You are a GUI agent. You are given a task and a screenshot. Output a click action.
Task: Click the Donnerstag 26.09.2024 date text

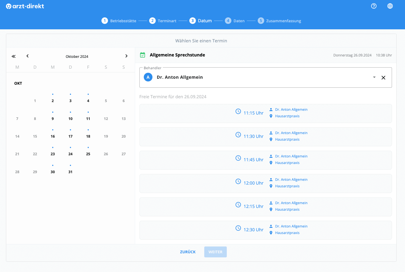point(352,55)
